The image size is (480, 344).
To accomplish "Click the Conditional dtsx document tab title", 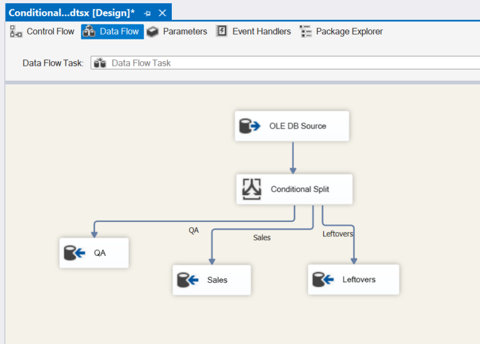I will 71,13.
